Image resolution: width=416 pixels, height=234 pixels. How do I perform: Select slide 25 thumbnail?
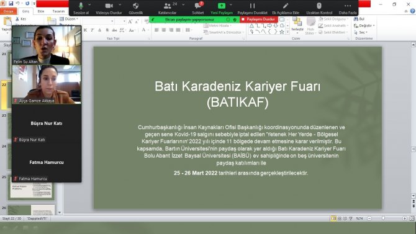tap(31, 187)
